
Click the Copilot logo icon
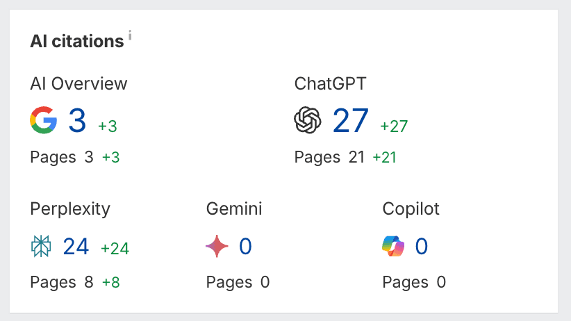pos(394,246)
